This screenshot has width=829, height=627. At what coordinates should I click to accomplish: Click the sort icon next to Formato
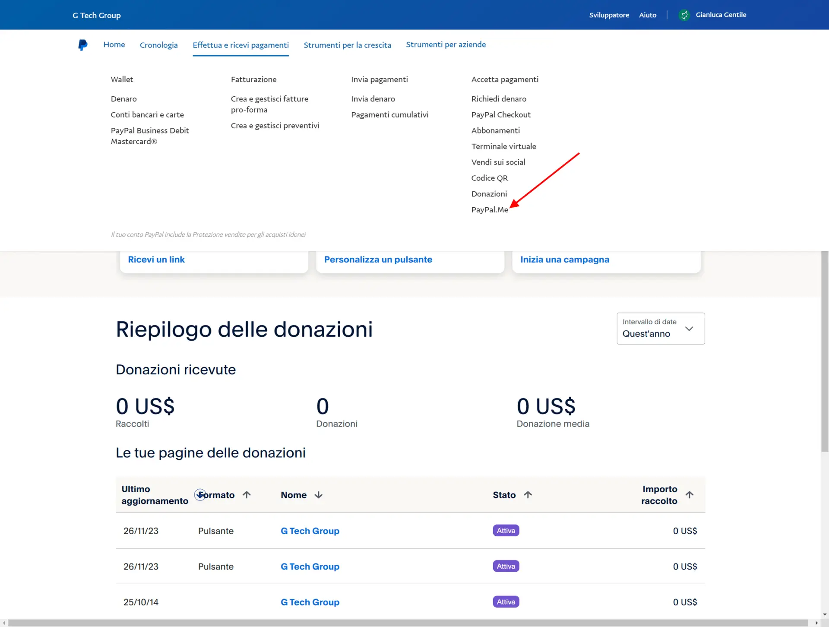[247, 494]
